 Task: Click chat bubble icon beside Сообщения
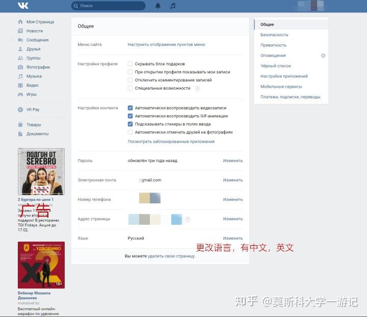tap(20, 40)
